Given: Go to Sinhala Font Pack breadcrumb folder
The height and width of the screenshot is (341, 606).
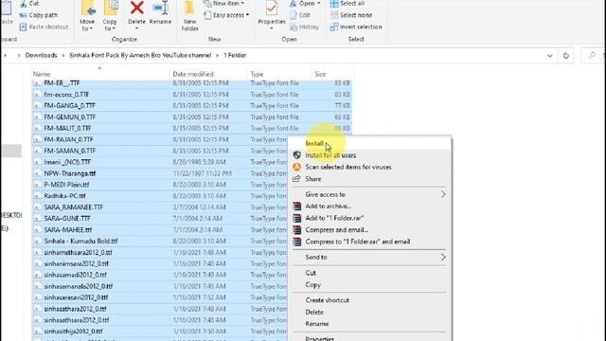Looking at the screenshot, I should click(x=140, y=55).
